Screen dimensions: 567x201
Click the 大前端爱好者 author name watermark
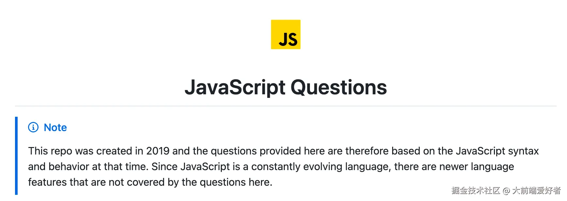pyautogui.click(x=536, y=191)
